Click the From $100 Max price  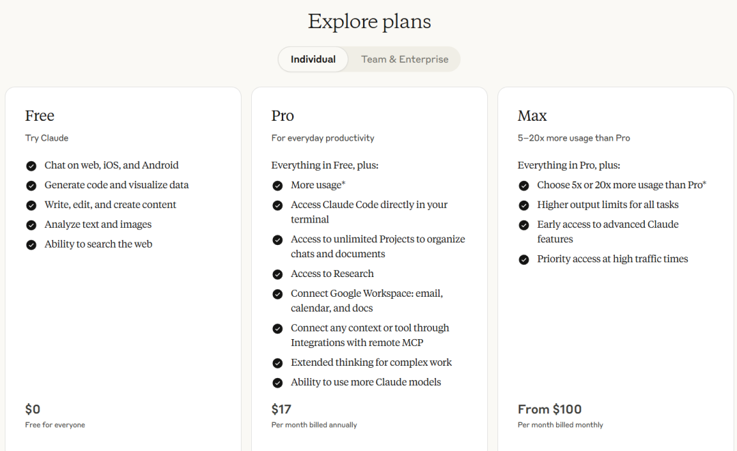tap(549, 409)
